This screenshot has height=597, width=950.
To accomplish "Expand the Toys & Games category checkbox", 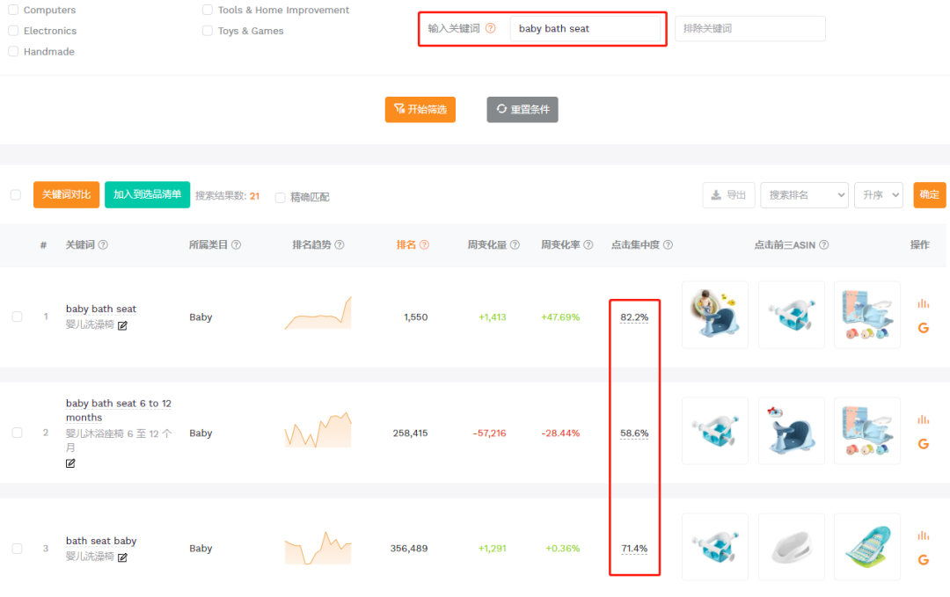I will pyautogui.click(x=207, y=29).
